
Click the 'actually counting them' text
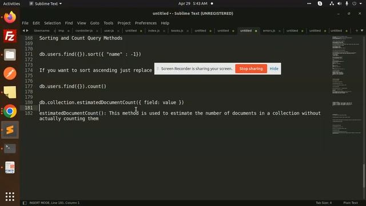tap(69, 118)
